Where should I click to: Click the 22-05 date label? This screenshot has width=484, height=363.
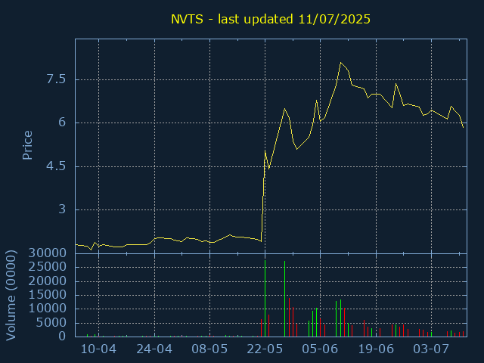click(265, 349)
